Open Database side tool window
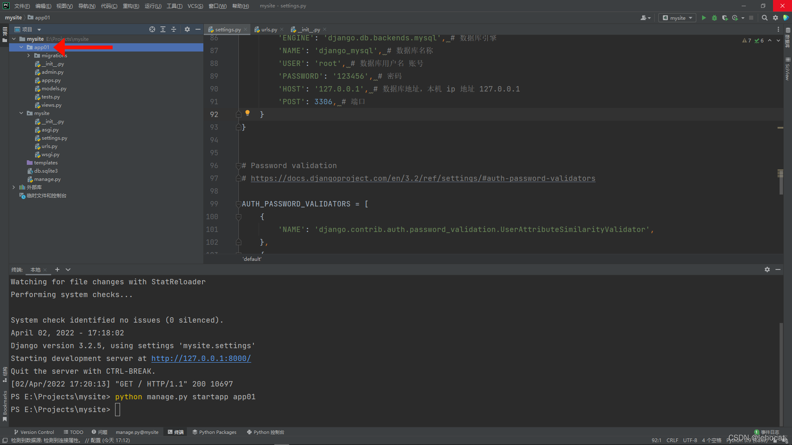The image size is (792, 445). 787,38
